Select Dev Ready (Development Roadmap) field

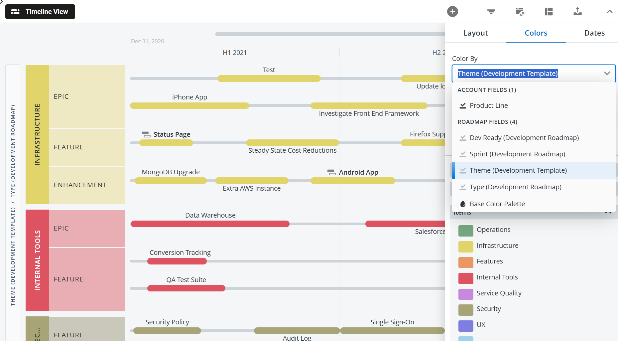tap(524, 137)
